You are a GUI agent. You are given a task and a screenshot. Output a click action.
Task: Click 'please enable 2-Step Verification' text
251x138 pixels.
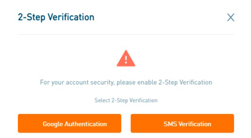164,82
